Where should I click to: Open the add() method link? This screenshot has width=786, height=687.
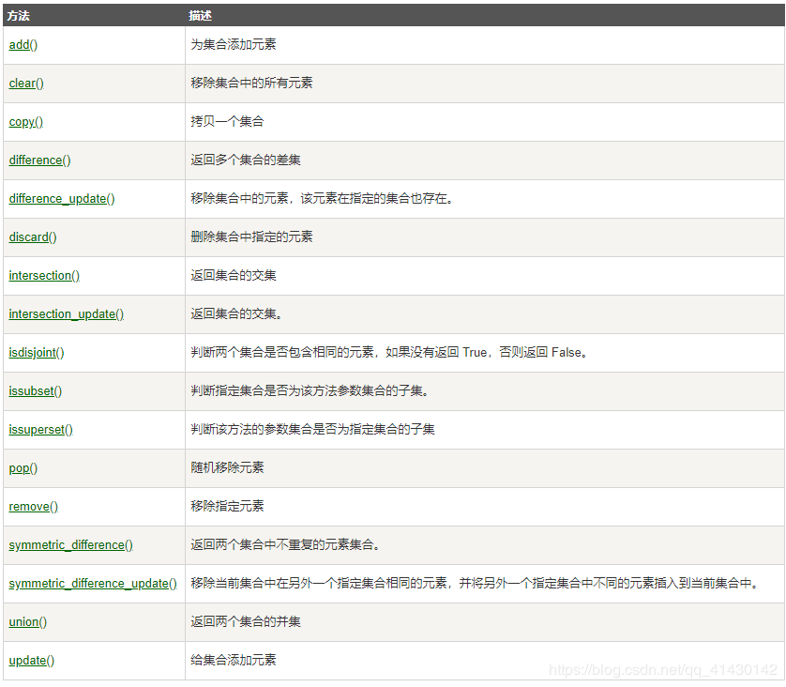(23, 45)
